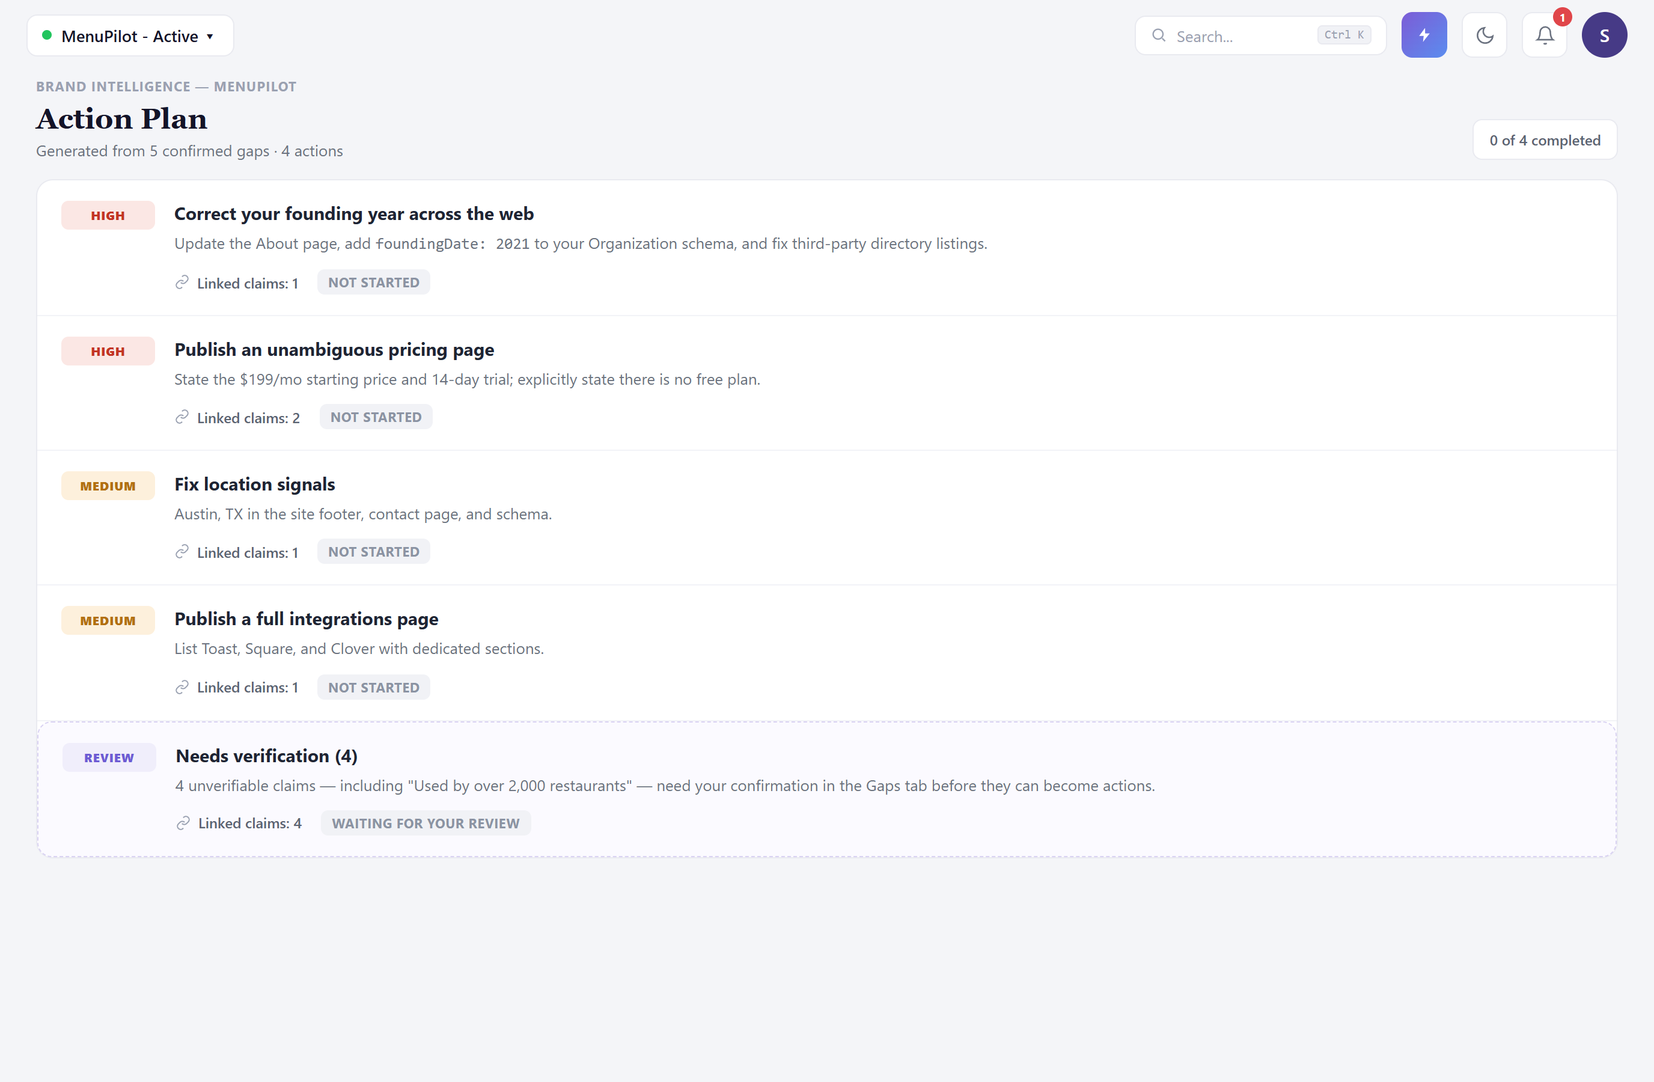Toggle NOT STARTED status on Fix location signals
This screenshot has width=1654, height=1082.
[x=374, y=552]
